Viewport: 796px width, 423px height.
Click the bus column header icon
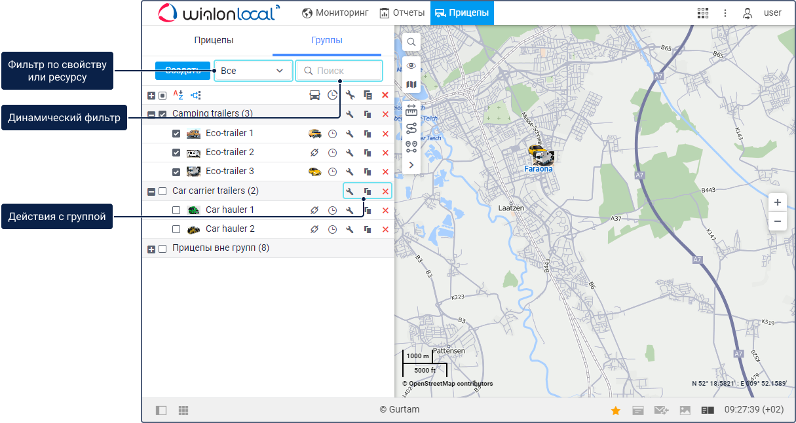(x=315, y=95)
